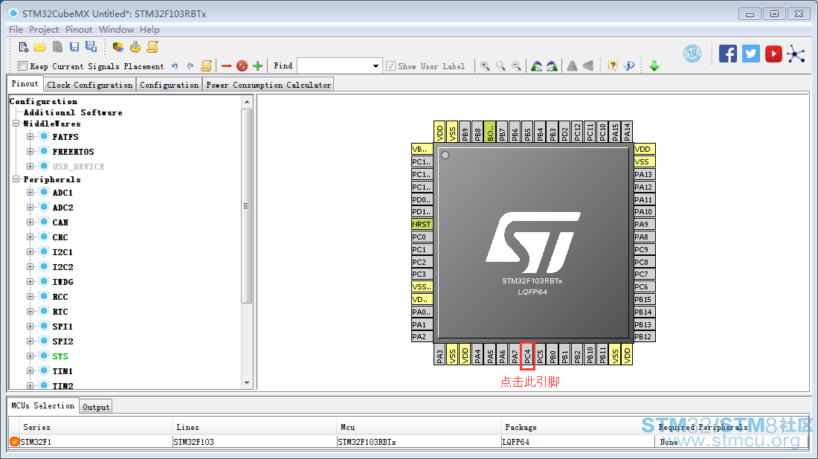This screenshot has width=818, height=459.
Task: Select the MCUs Selection tab
Action: [x=43, y=405]
